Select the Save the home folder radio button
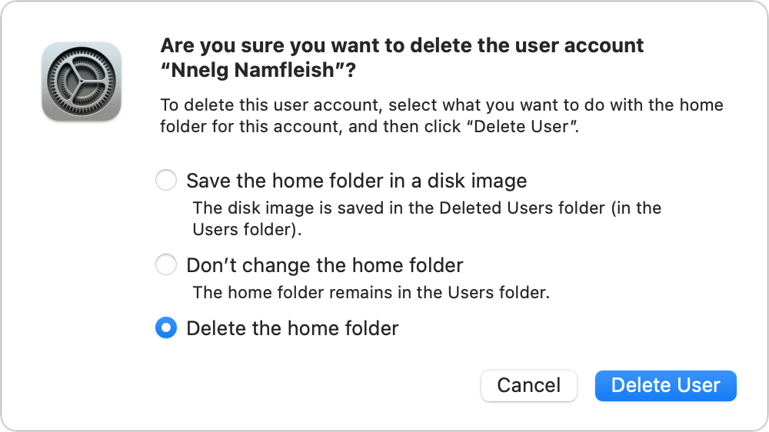The height and width of the screenshot is (432, 769). point(166,180)
